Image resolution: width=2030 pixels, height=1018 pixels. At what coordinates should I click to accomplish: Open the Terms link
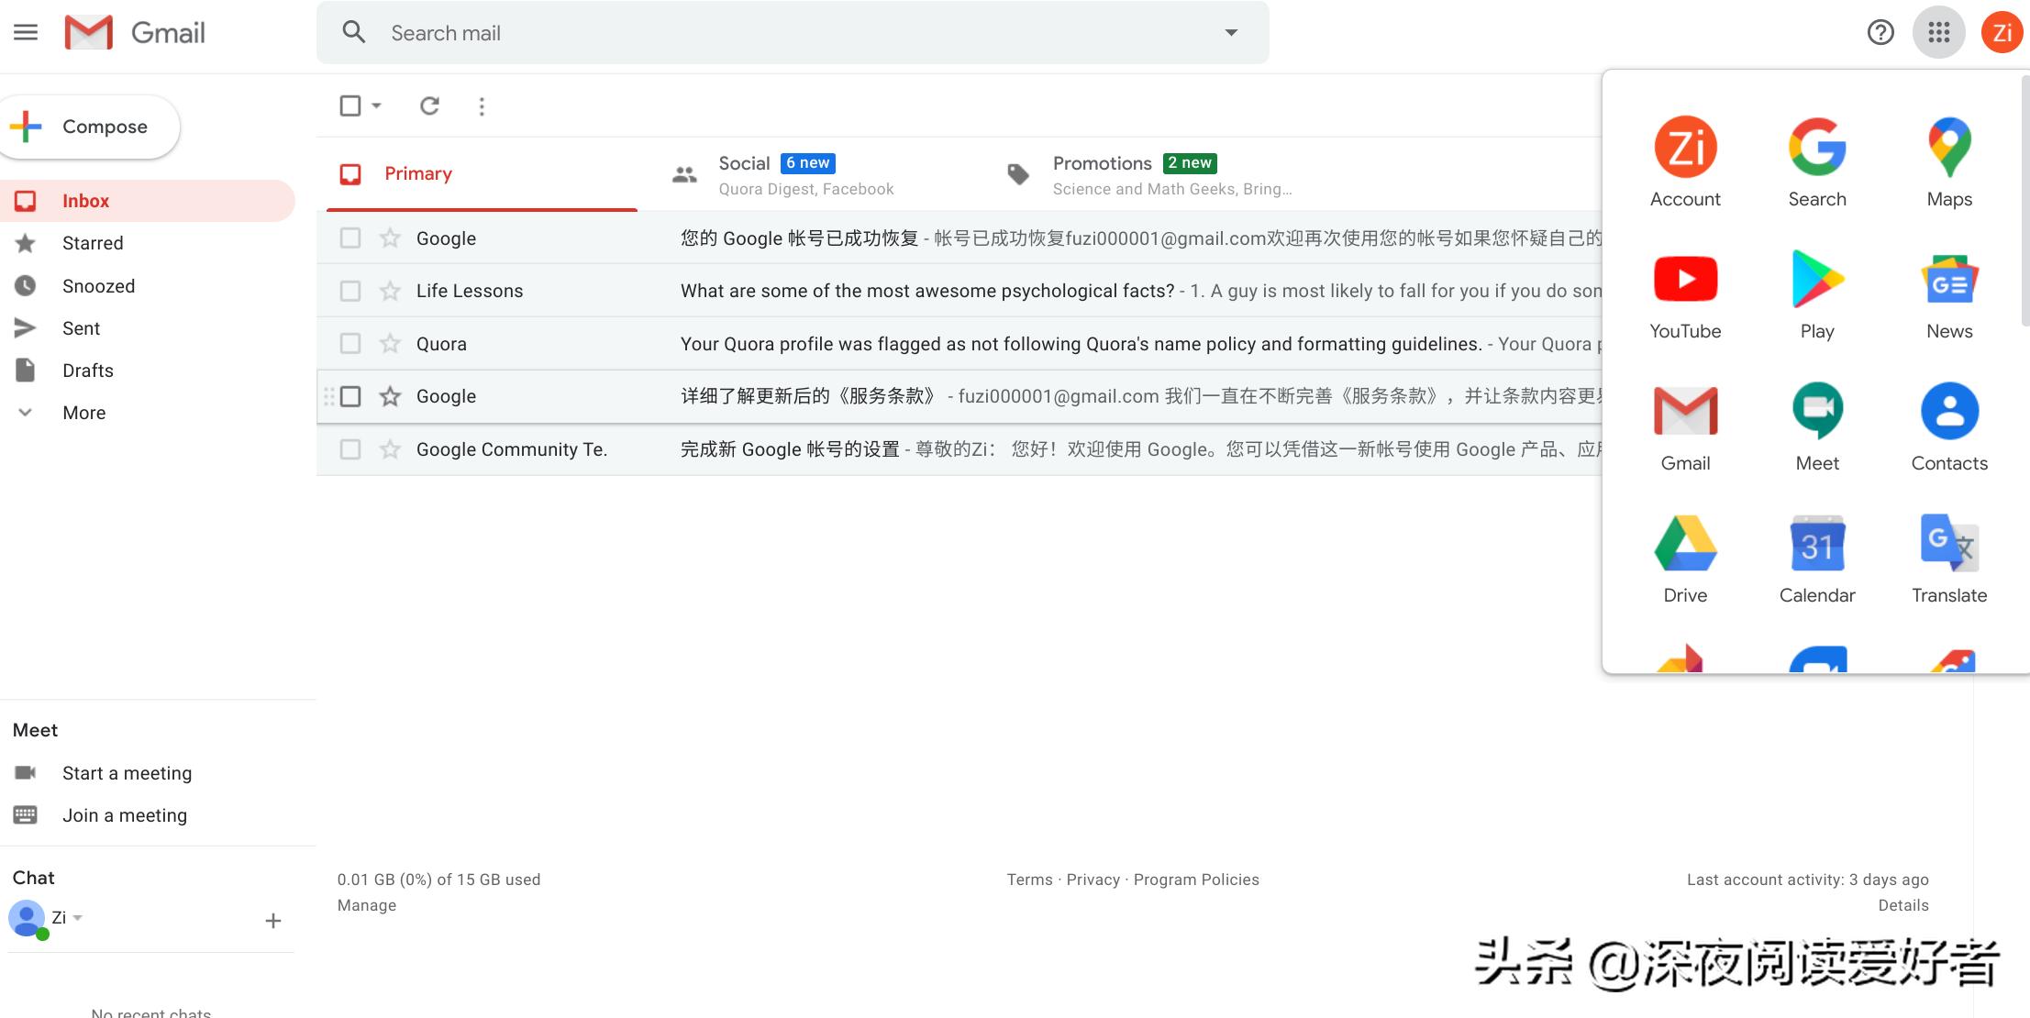coord(1027,879)
